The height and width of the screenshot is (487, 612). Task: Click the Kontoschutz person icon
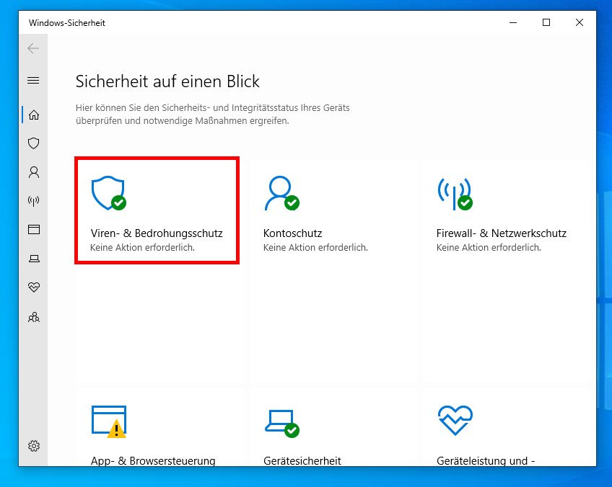[281, 193]
